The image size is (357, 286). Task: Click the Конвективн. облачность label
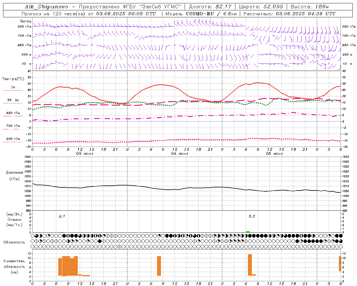(x=15, y=264)
